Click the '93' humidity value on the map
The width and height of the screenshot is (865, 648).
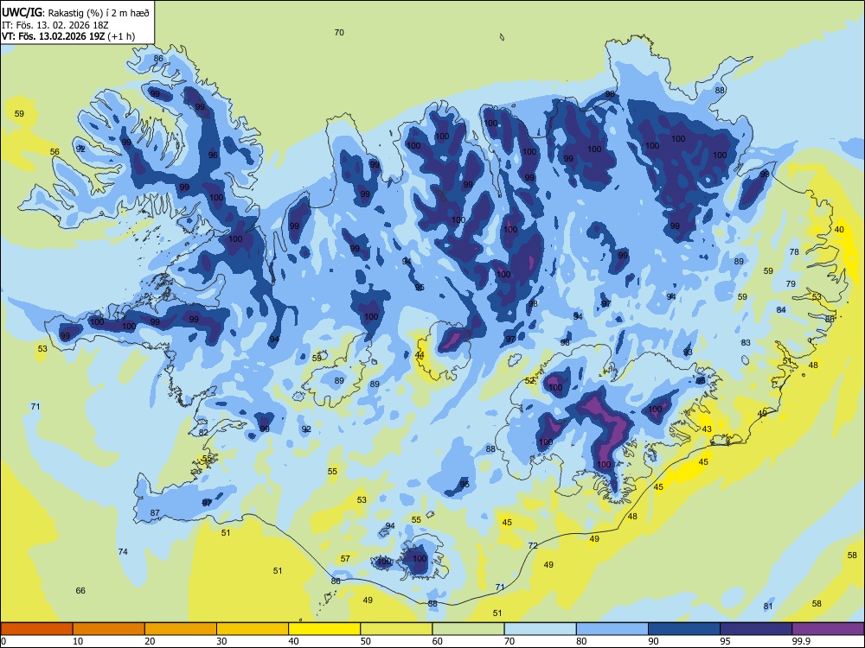coord(688,353)
